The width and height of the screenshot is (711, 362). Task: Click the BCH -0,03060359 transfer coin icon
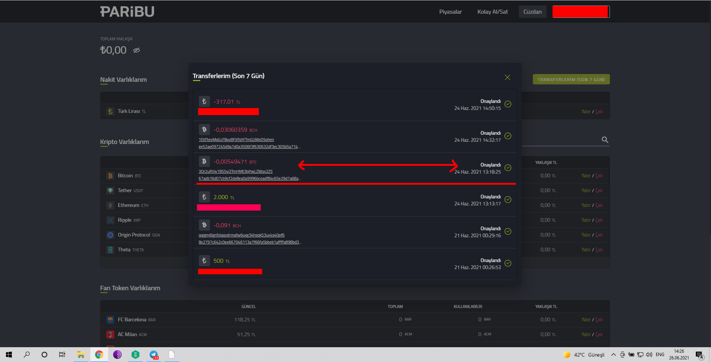(204, 130)
